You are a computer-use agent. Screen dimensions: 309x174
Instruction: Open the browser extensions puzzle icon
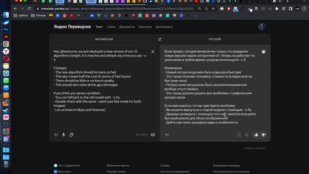(x=277, y=9)
